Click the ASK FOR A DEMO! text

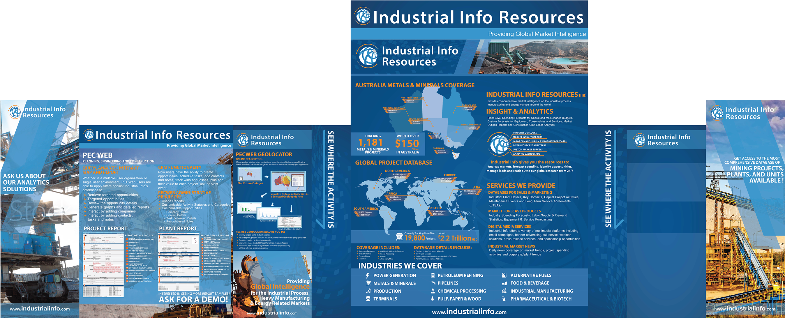[x=193, y=300]
